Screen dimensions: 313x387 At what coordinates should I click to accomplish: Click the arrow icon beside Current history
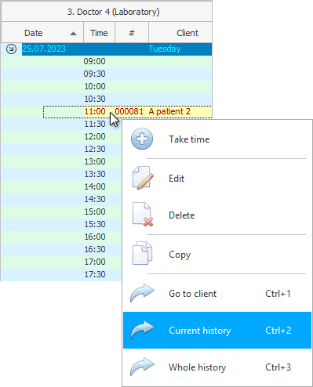(x=142, y=330)
